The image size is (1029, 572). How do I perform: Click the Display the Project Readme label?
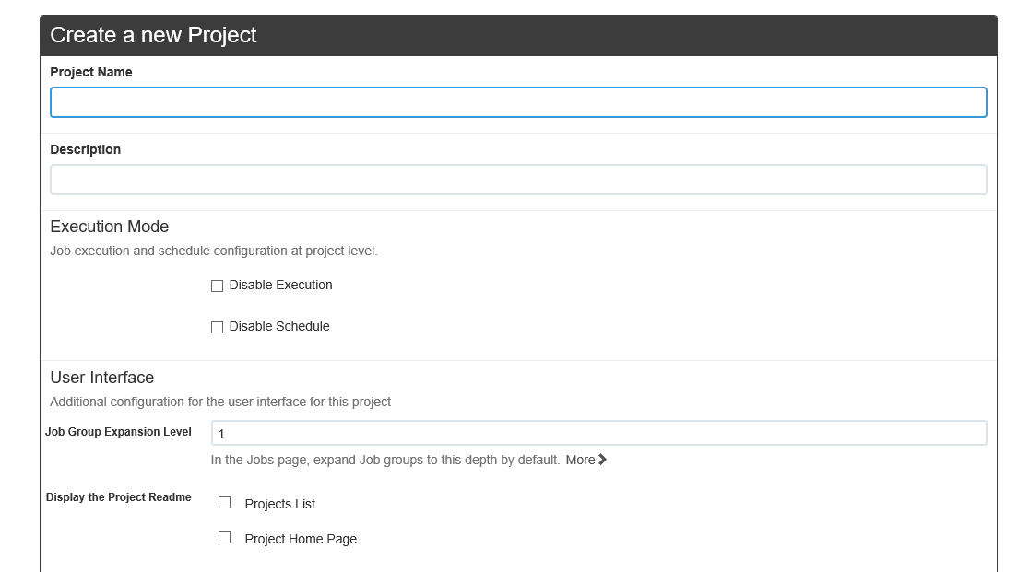118,497
